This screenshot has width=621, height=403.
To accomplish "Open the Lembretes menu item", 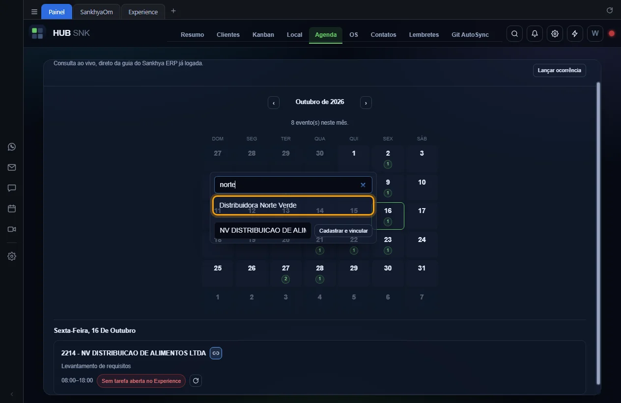I will (x=424, y=35).
